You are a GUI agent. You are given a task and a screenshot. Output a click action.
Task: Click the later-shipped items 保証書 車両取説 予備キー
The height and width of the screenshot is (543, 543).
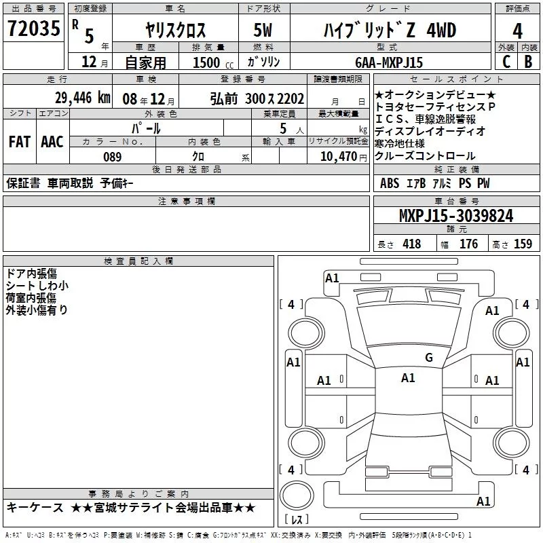point(70,183)
